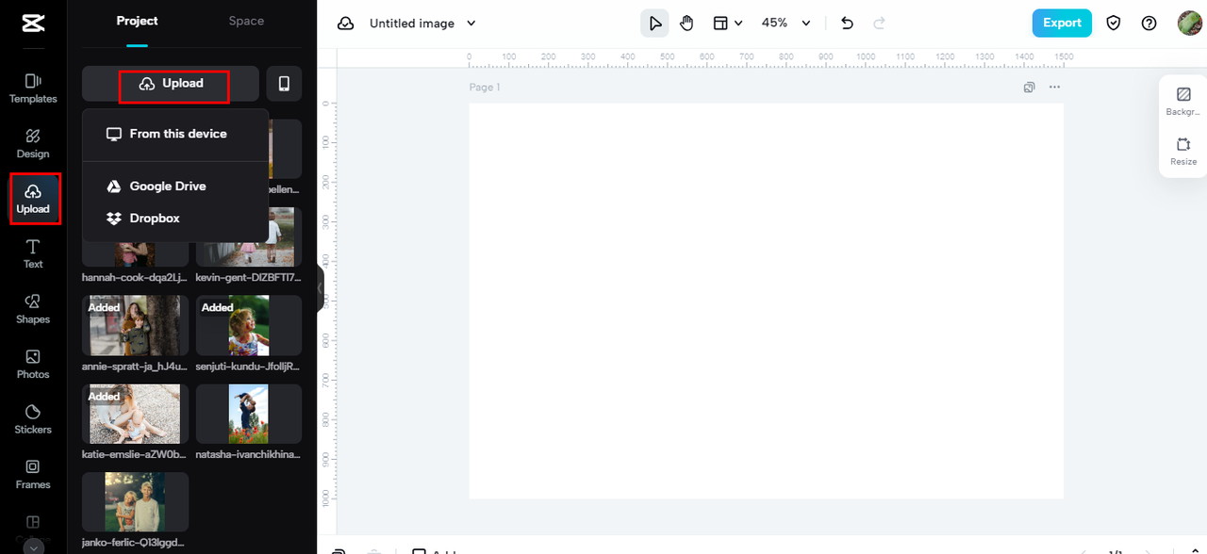The image size is (1207, 554).
Task: Open the Resize panel button
Action: 1182,151
